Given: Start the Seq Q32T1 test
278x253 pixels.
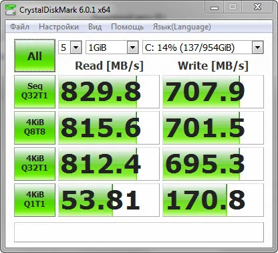Looking at the screenshot, I should point(35,92).
